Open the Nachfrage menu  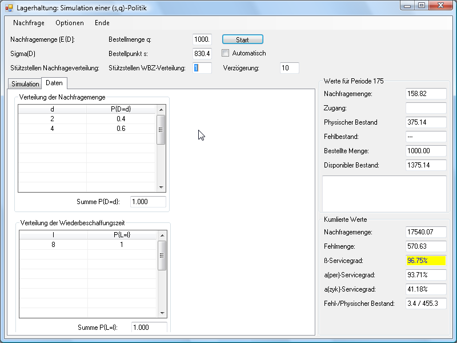click(x=29, y=23)
